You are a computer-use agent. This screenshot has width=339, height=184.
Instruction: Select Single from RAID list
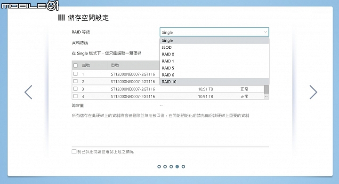pyautogui.click(x=214, y=40)
